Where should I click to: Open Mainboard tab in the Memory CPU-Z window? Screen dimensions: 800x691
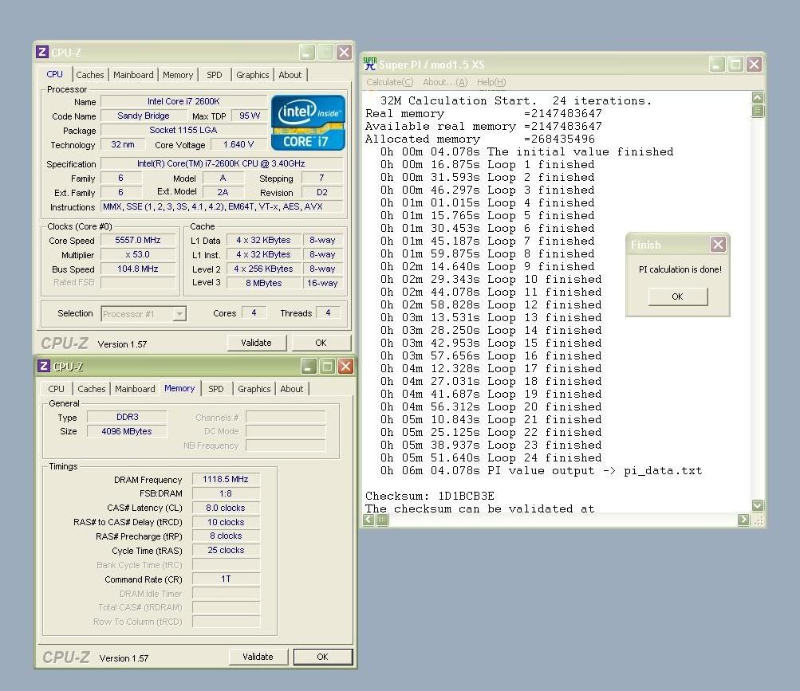point(135,389)
